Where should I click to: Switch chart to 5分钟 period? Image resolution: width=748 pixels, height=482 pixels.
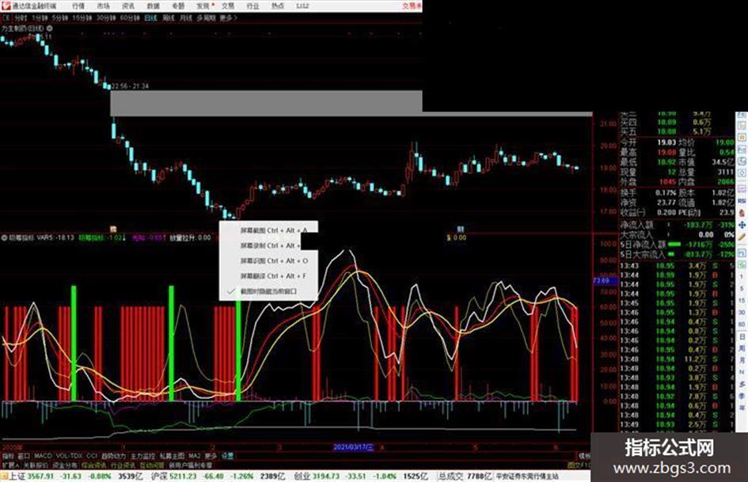(60, 17)
